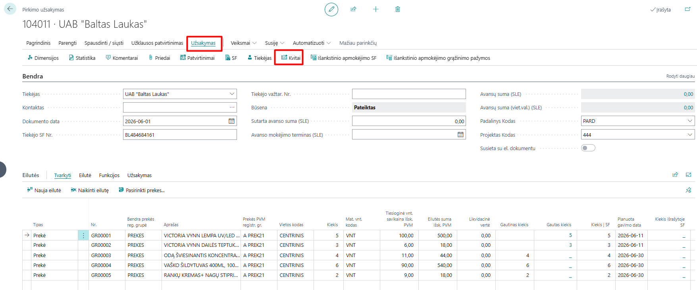
Task: Go back with the arrow button
Action: tap(10, 9)
